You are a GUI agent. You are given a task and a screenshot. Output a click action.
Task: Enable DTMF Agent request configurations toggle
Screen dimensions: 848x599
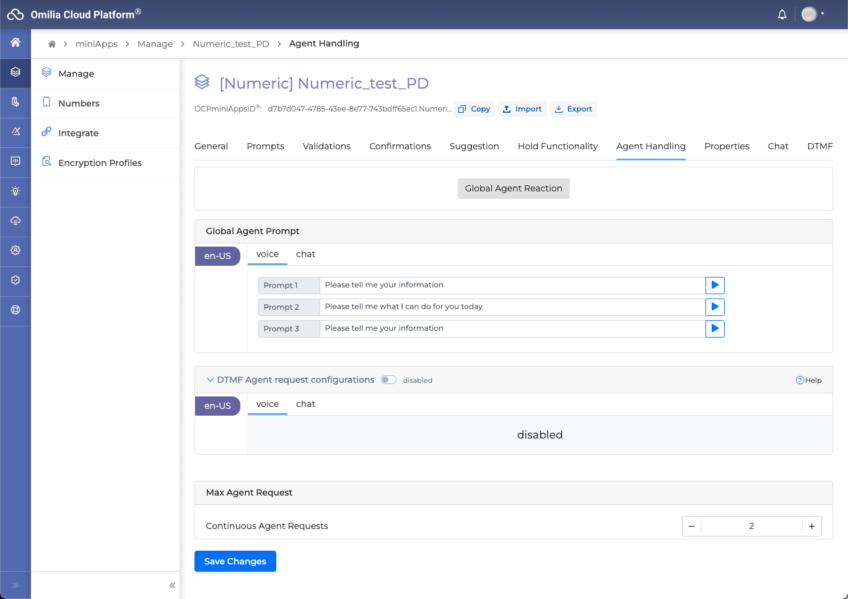(x=388, y=380)
